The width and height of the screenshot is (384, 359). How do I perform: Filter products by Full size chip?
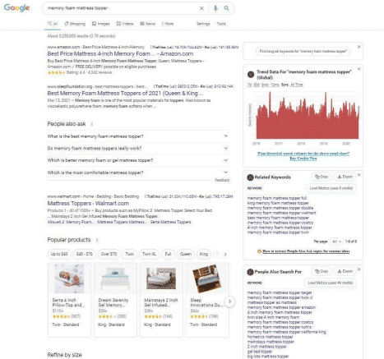(168, 254)
